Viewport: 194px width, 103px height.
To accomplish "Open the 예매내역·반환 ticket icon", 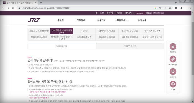I will click(x=173, y=59).
